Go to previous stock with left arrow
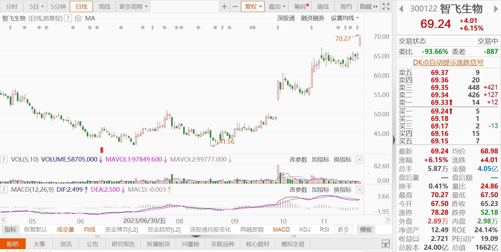Viewport: 501px width, 252px height. pos(401,9)
